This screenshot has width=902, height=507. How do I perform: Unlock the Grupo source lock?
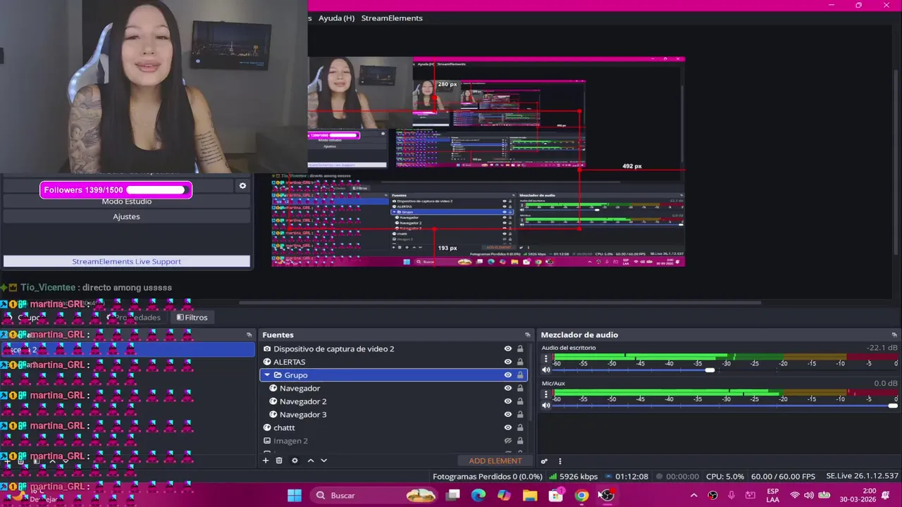(x=520, y=375)
